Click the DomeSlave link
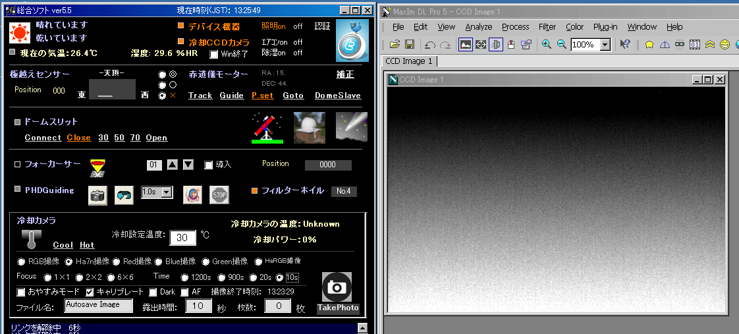The height and width of the screenshot is (334, 739). click(x=337, y=95)
